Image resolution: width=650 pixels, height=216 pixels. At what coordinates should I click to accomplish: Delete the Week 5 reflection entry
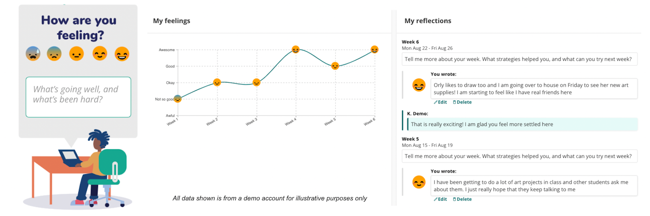pos(462,199)
